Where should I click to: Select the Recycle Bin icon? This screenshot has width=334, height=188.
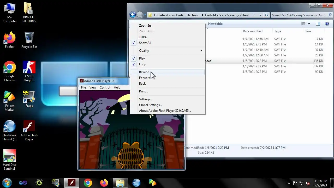pyautogui.click(x=29, y=40)
